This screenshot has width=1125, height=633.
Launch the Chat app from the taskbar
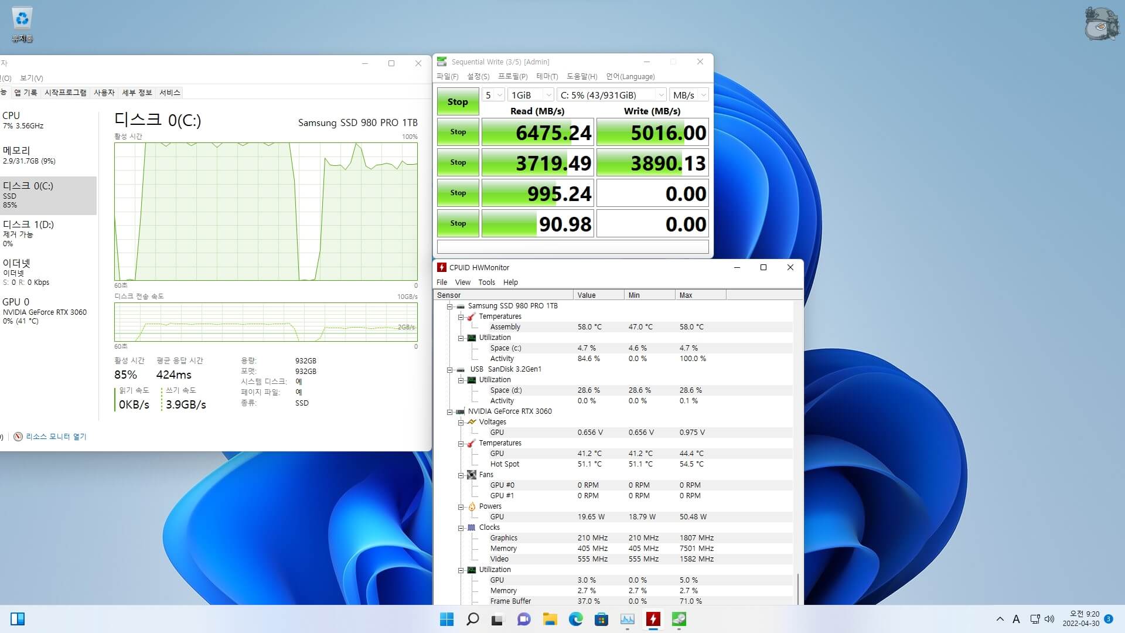click(x=524, y=619)
